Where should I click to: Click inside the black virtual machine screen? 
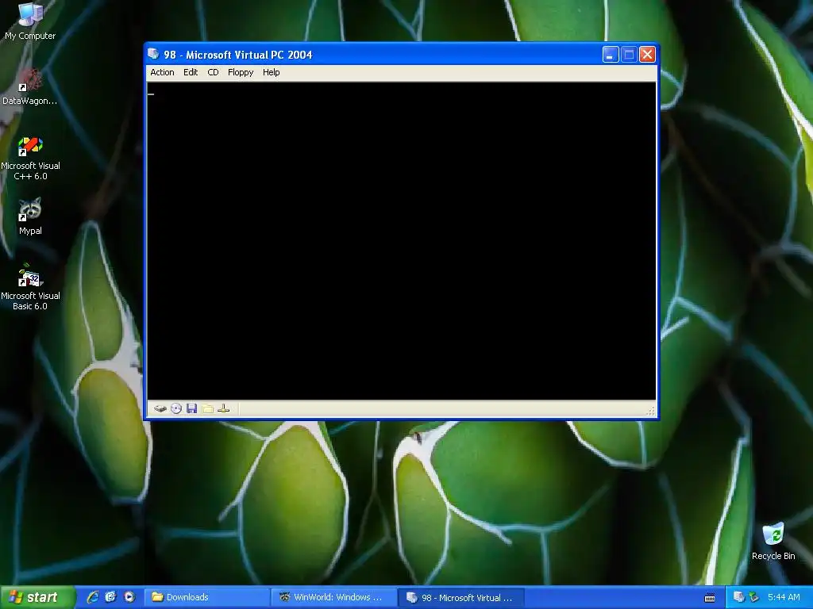click(401, 241)
